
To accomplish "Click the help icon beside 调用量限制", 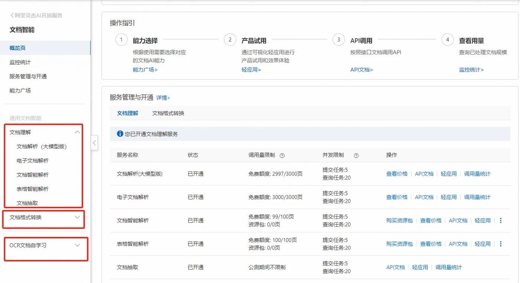I will coord(282,155).
